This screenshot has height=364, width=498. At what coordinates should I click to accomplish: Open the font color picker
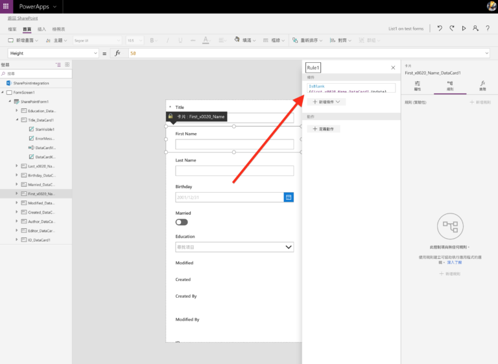[x=206, y=40]
